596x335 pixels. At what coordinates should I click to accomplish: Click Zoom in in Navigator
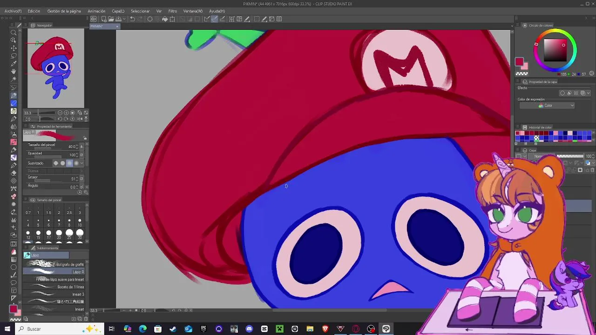(x=66, y=113)
